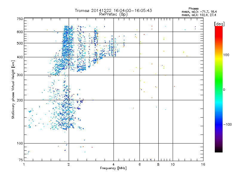Click the y-axis tick label '75'

pos(21,160)
